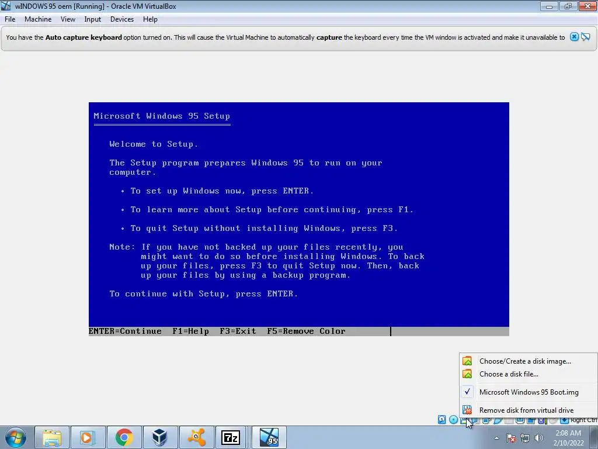Click 'F3=Exit' in setup status bar
This screenshot has height=449, width=598.
click(238, 331)
